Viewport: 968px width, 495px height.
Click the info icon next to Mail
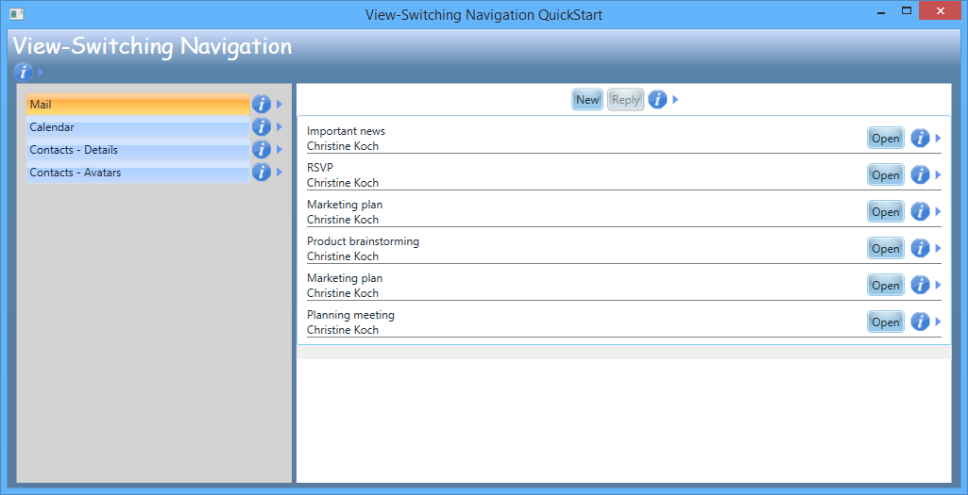[x=262, y=104]
